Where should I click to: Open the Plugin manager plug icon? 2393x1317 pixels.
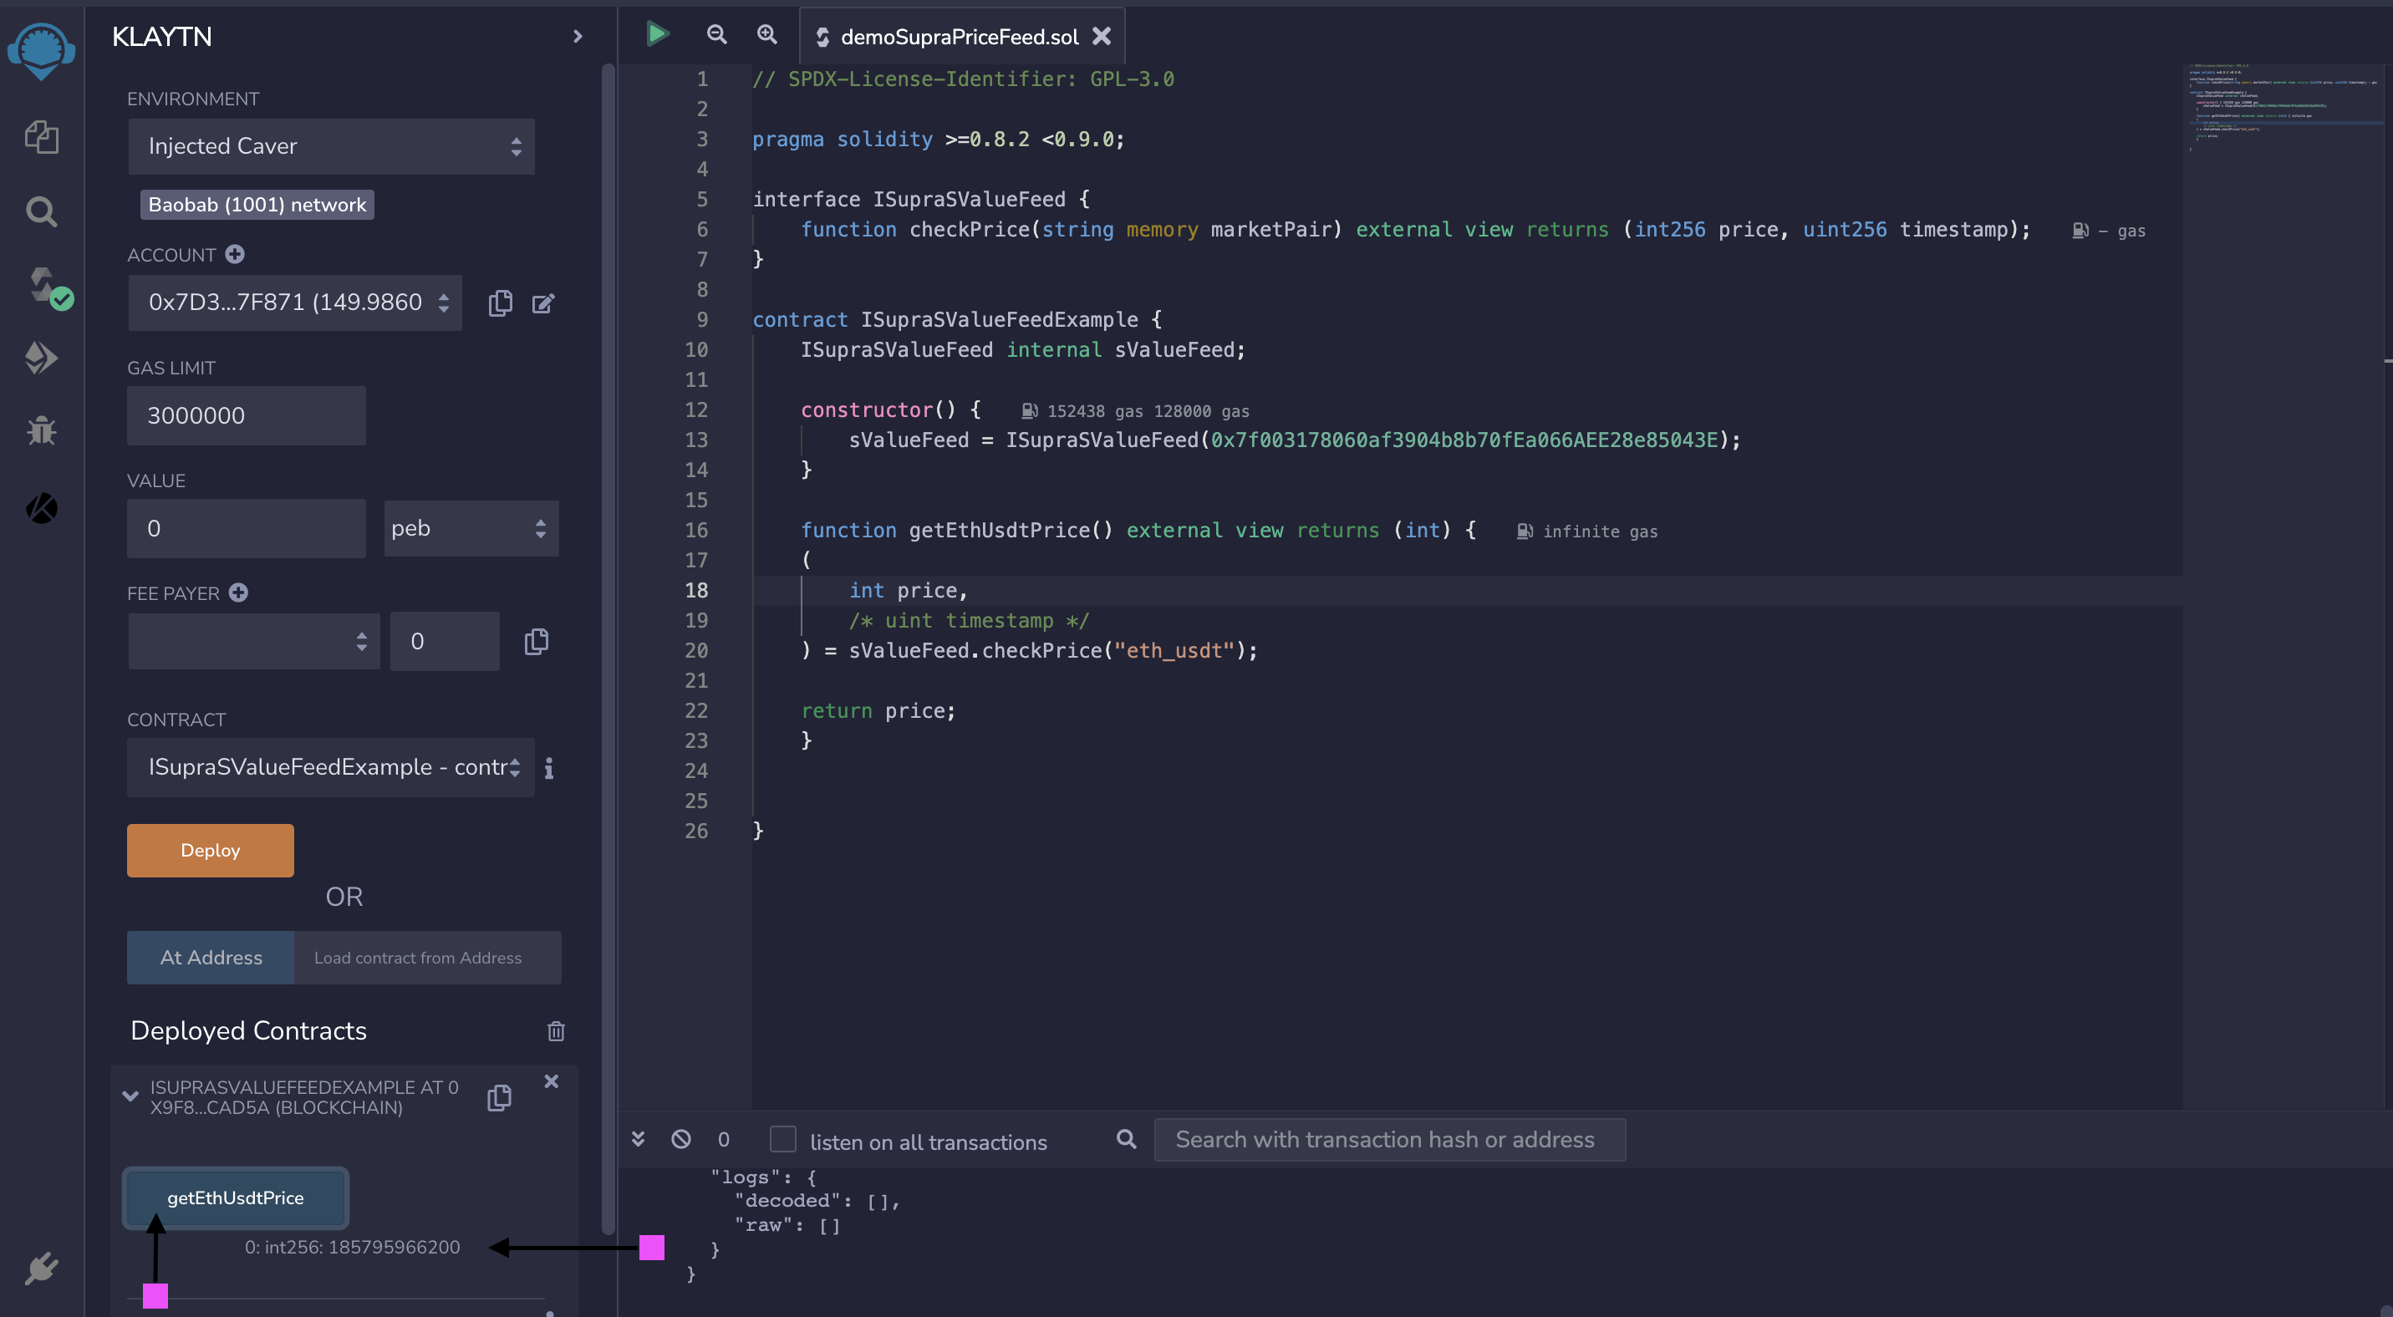[x=41, y=1268]
